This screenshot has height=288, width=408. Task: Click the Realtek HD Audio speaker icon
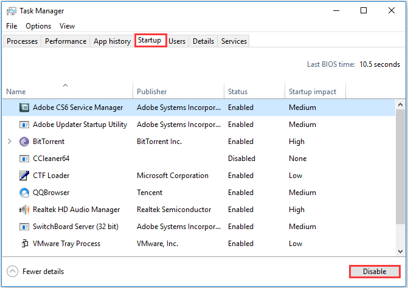point(24,210)
